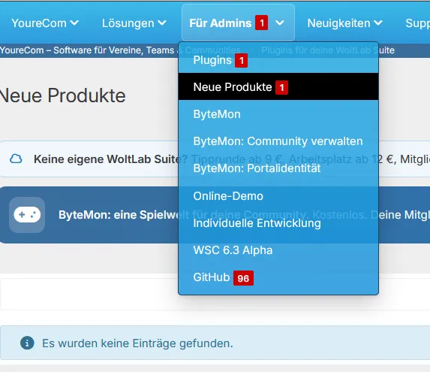The image size is (430, 372).
Task: Click the cloud icon in WoltLab notice
Action: [16, 159]
